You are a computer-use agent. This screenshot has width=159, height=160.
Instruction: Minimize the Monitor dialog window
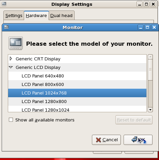(141, 27)
